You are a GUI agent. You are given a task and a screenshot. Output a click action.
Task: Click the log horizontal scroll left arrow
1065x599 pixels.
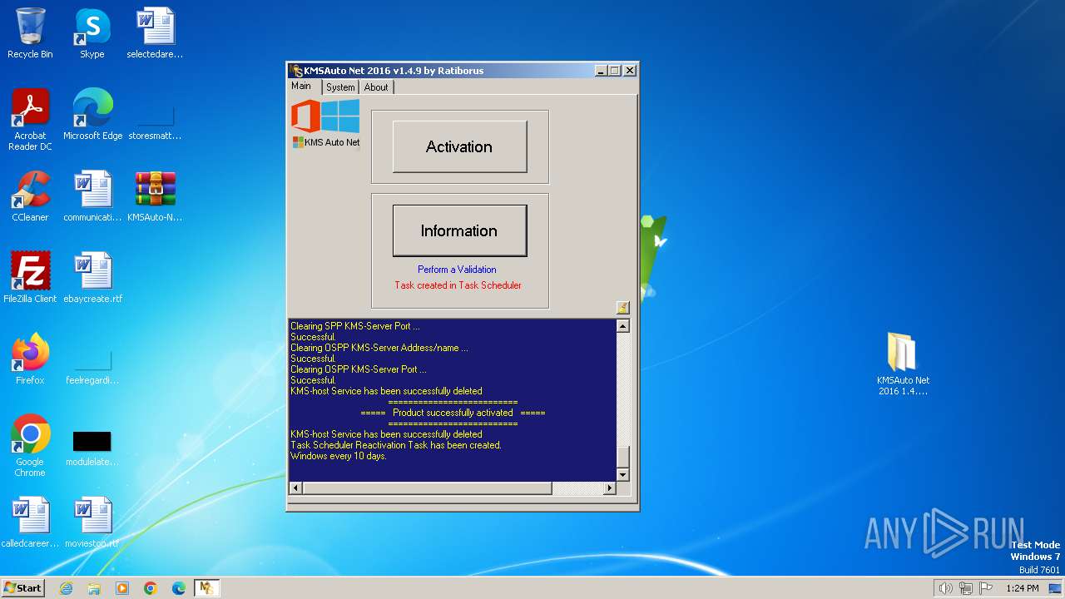tap(295, 488)
